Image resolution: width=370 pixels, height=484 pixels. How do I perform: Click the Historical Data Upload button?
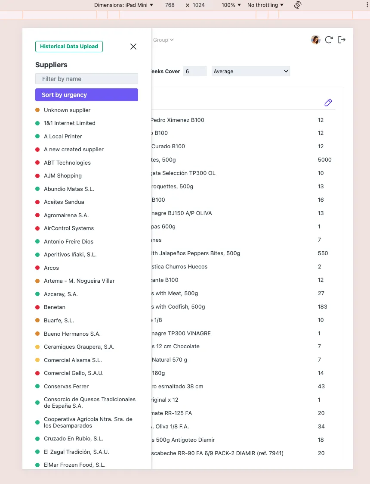click(x=69, y=47)
